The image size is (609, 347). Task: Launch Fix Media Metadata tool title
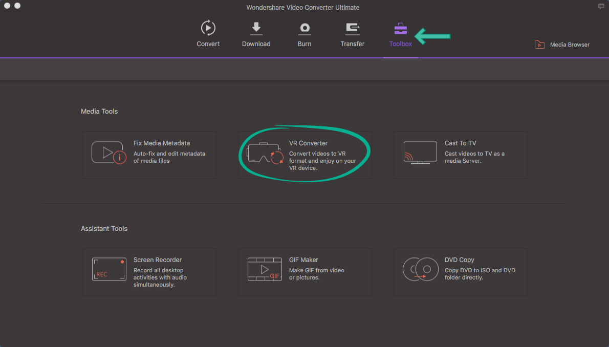point(162,143)
